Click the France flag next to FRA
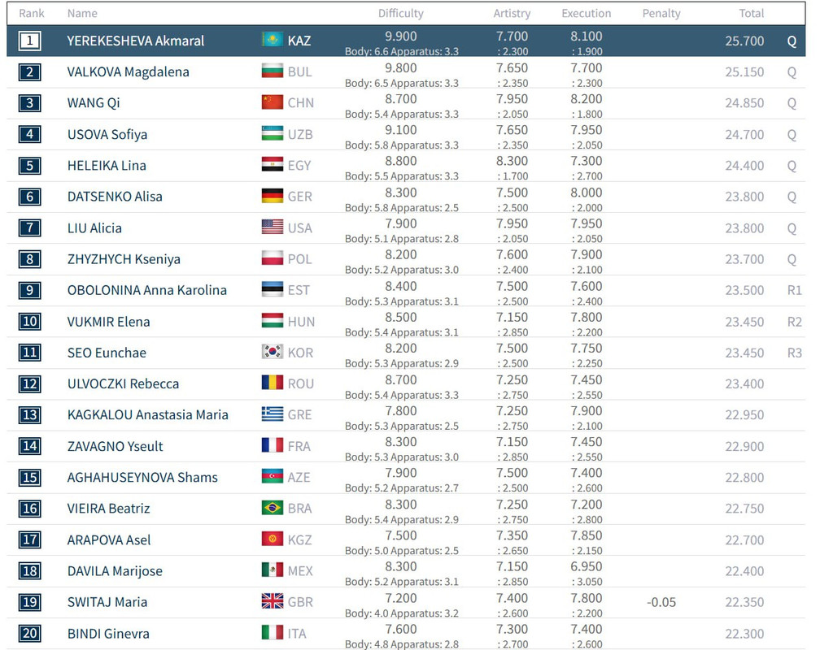The width and height of the screenshot is (820, 650). point(273,445)
